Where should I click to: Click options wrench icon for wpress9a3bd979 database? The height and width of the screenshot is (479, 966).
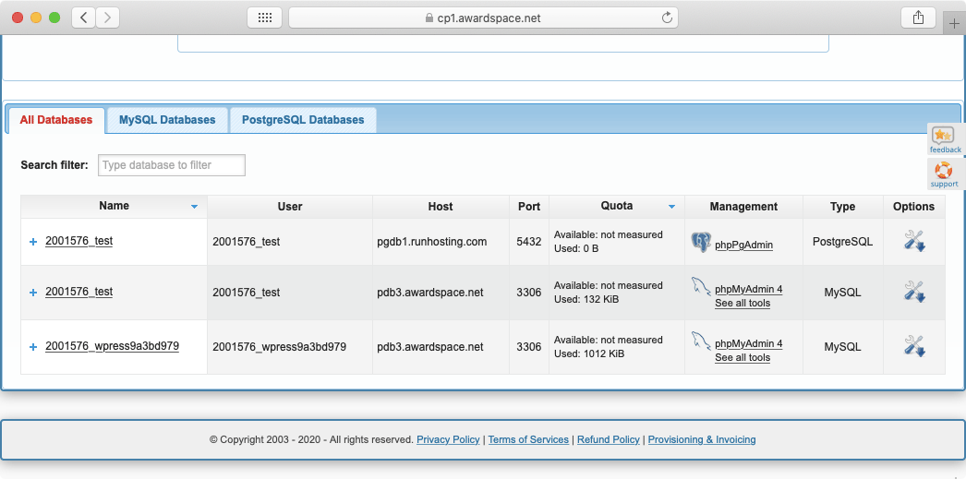tap(914, 347)
